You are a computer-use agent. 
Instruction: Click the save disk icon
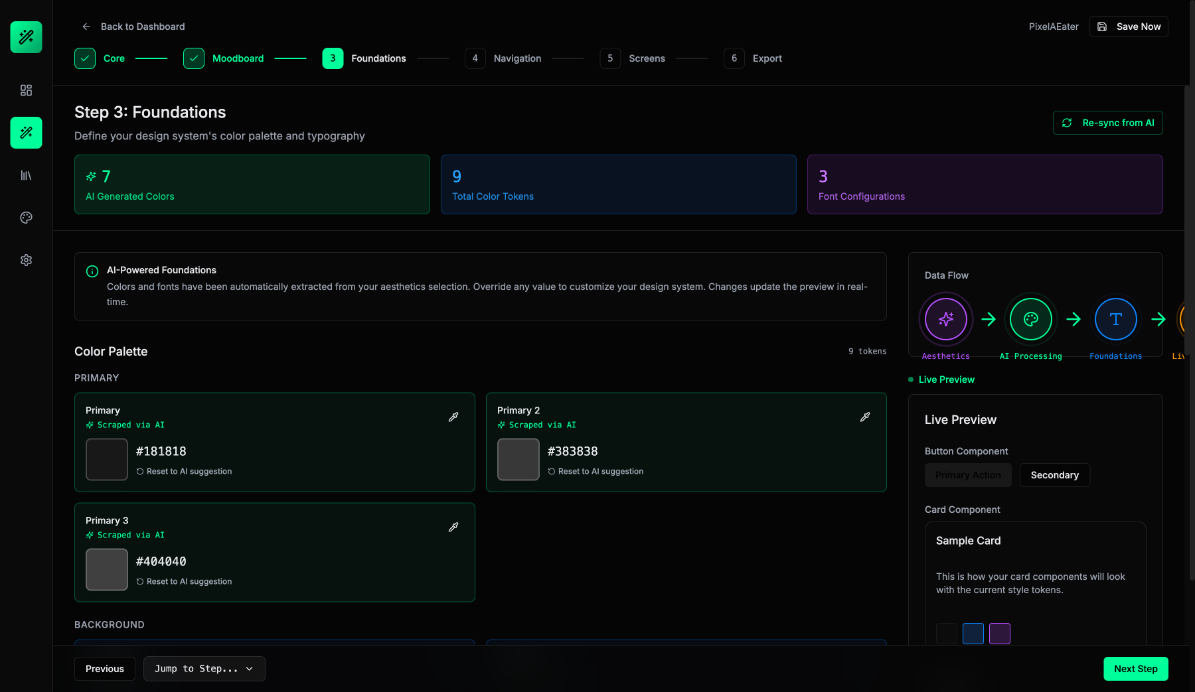tap(1102, 27)
